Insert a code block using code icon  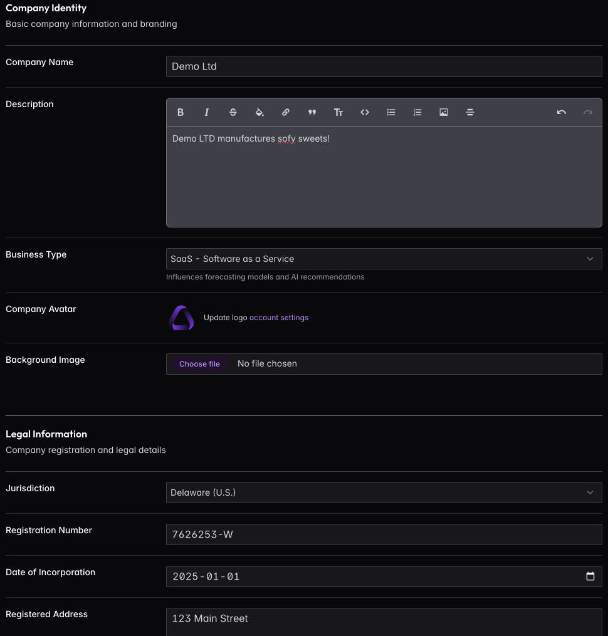365,112
